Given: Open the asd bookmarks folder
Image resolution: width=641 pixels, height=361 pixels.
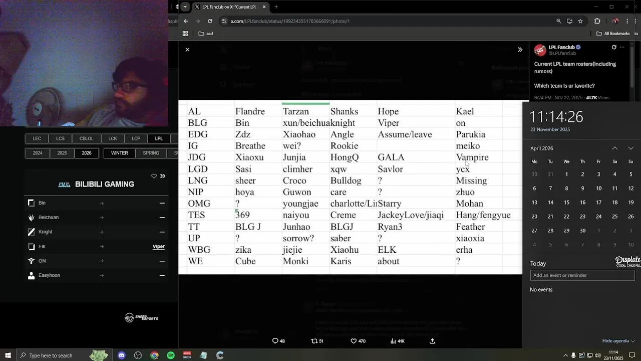Looking at the screenshot, I should coord(206,34).
